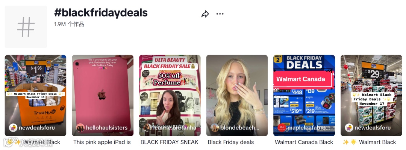406x150 pixels.
Task: Click the hellohaulsisters username text
Action: 107,128
